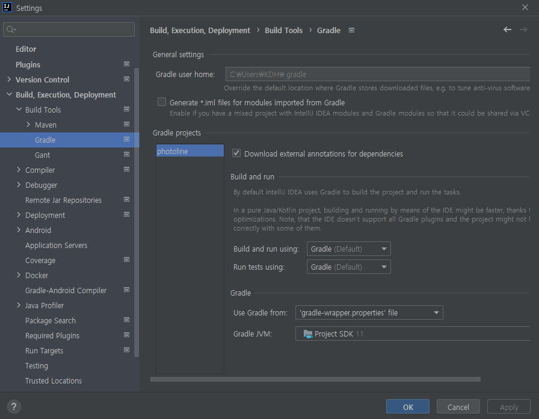This screenshot has width=539, height=419.
Task: Click project-level icon beside Required Plugins
Action: 126,335
